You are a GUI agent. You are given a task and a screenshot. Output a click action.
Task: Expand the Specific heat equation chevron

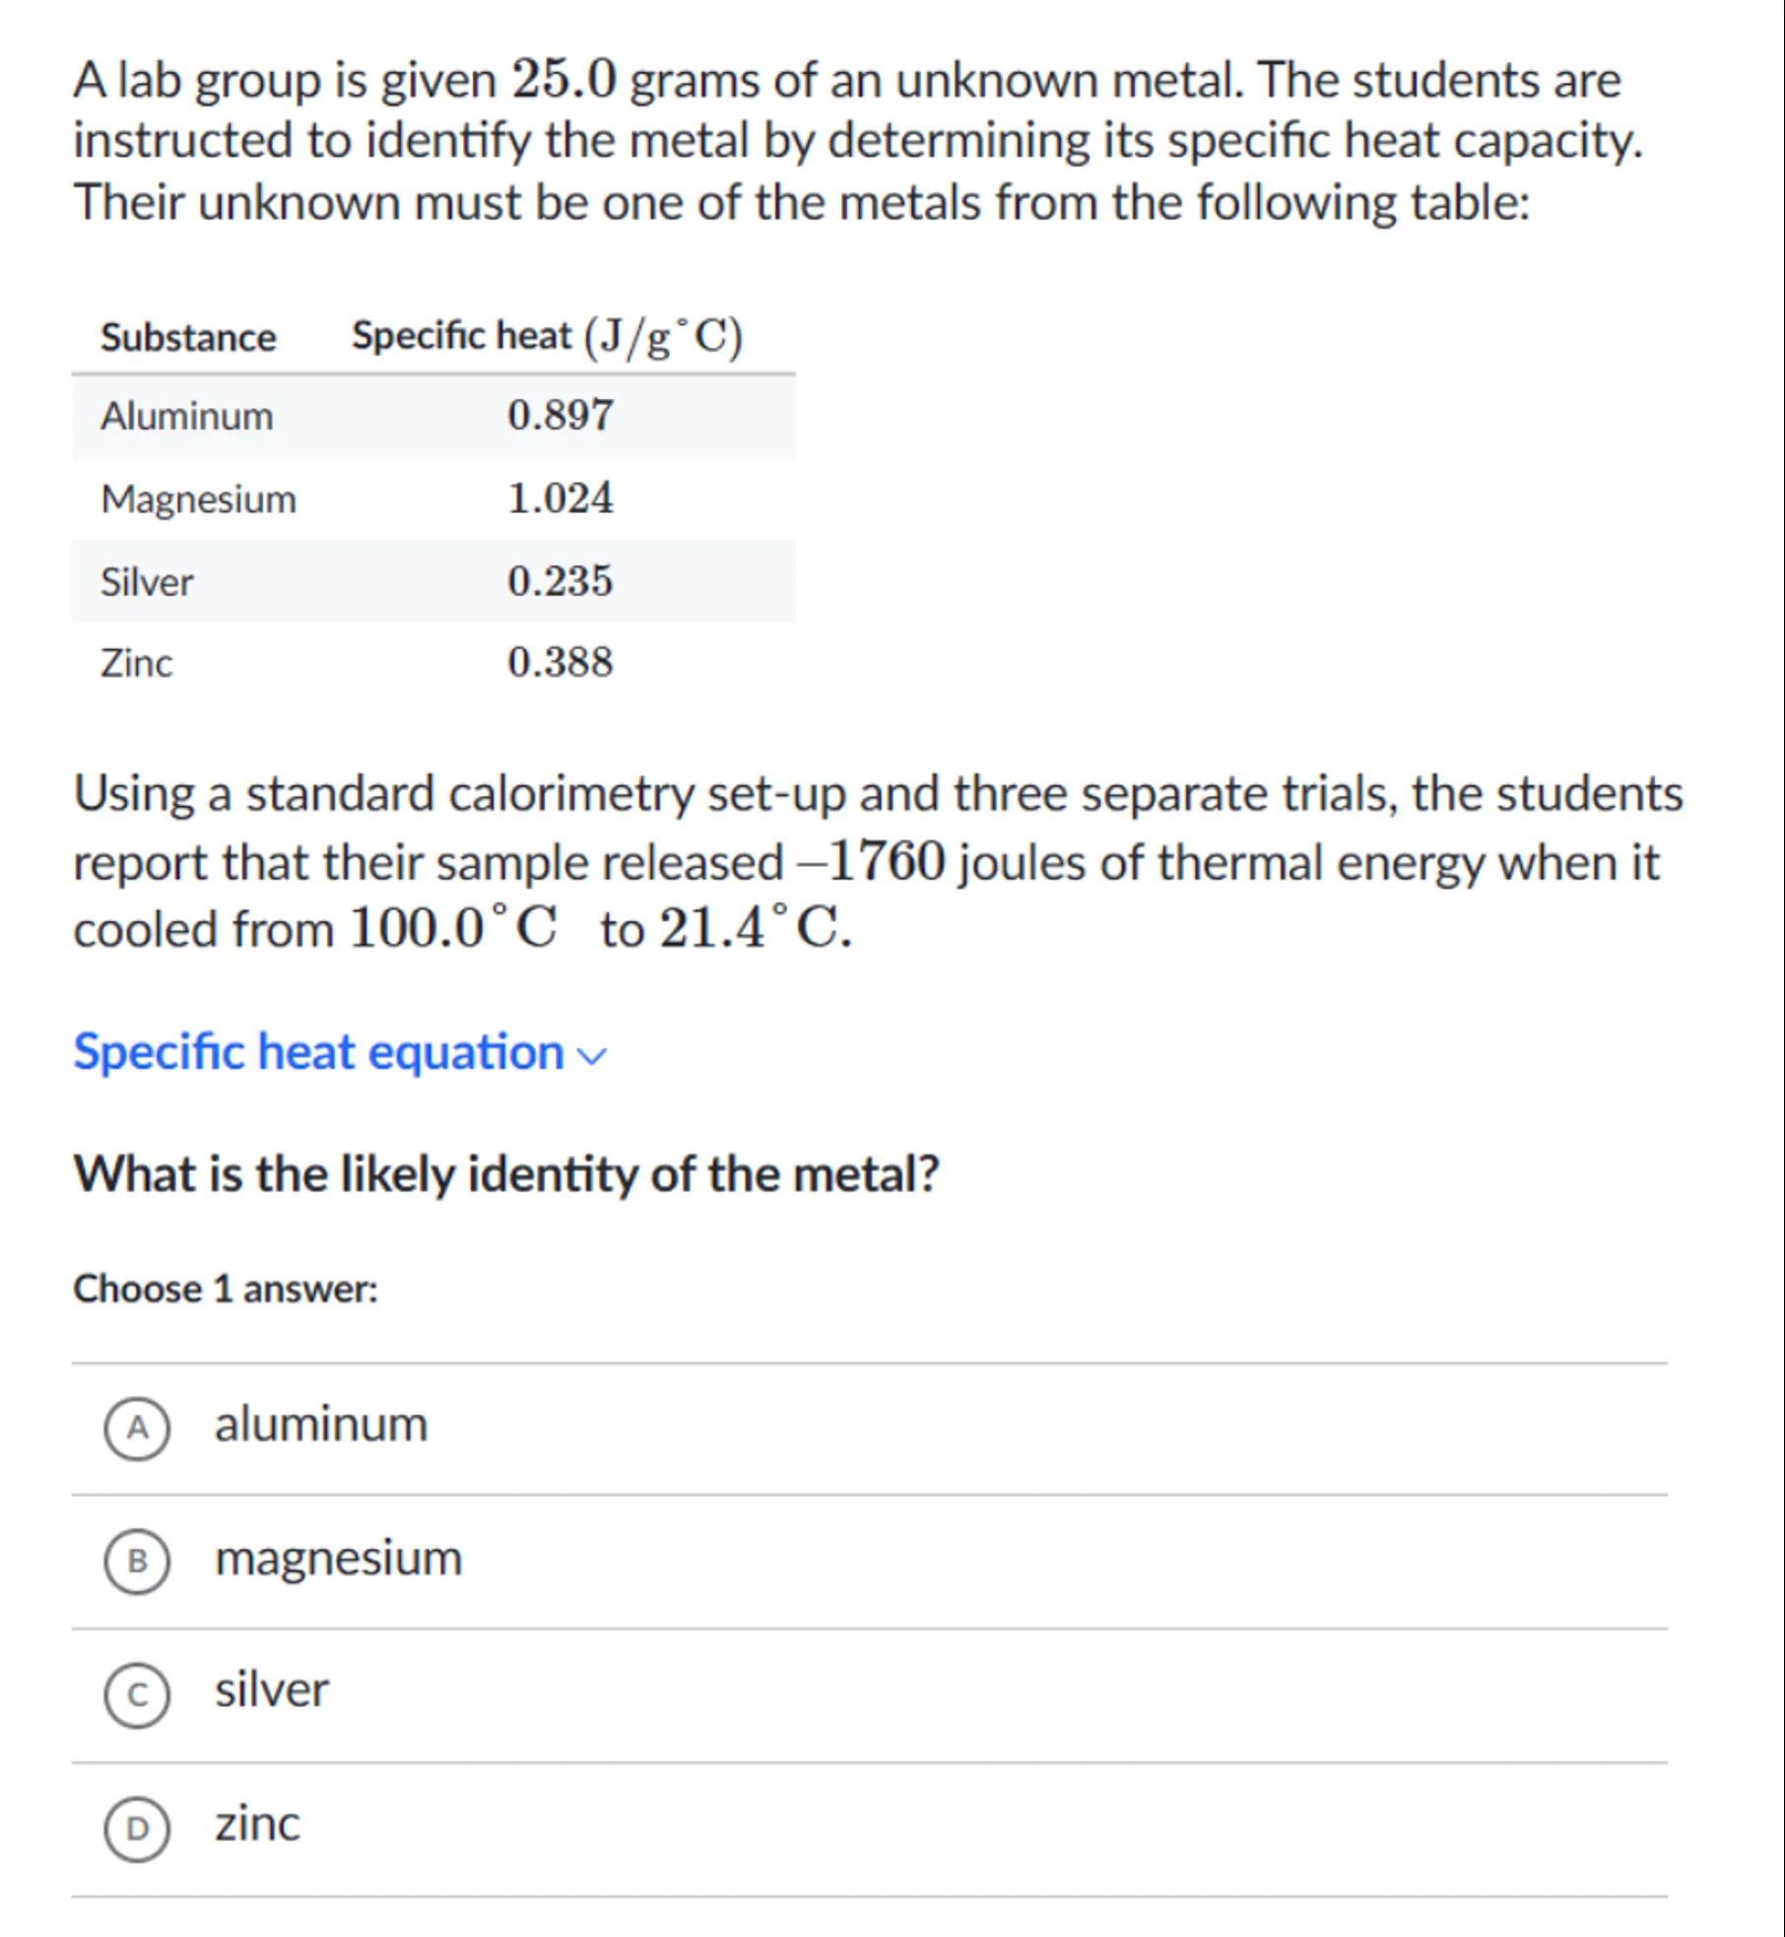(593, 1056)
